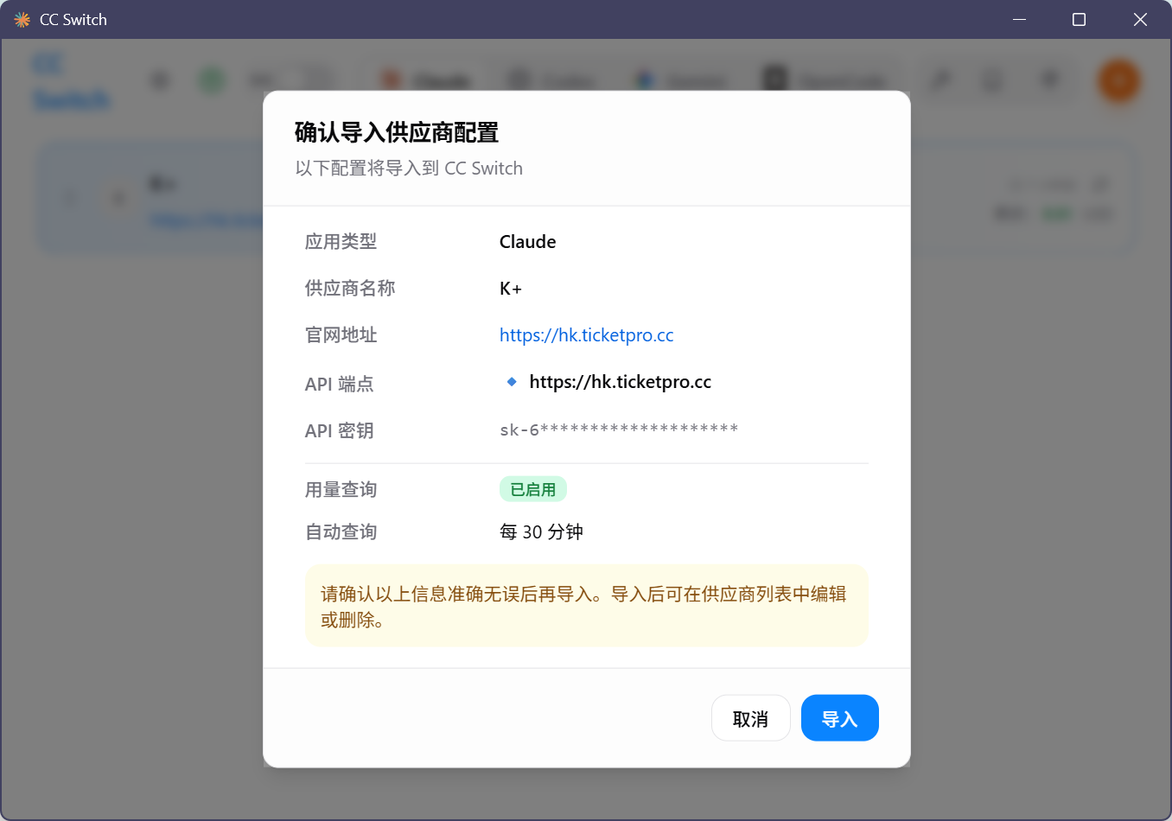Click the subtitle 以下配置将导入到 CC Switch
The width and height of the screenshot is (1172, 821).
point(409,169)
